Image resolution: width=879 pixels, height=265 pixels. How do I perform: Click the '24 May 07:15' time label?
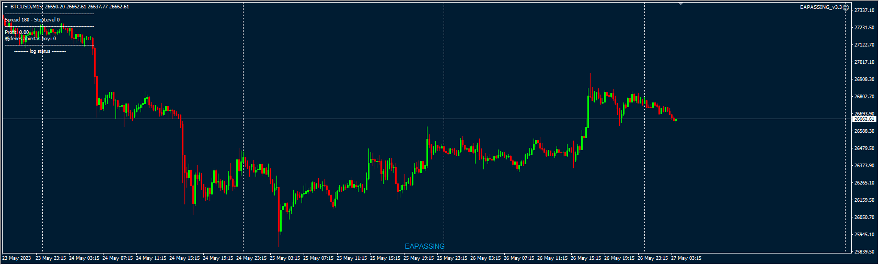[x=118, y=258]
